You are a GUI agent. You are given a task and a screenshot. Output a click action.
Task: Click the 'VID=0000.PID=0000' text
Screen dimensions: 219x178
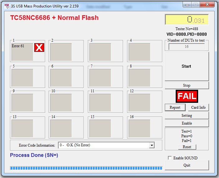pos(187,34)
